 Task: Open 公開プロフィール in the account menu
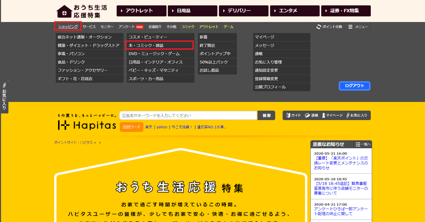[282, 87]
